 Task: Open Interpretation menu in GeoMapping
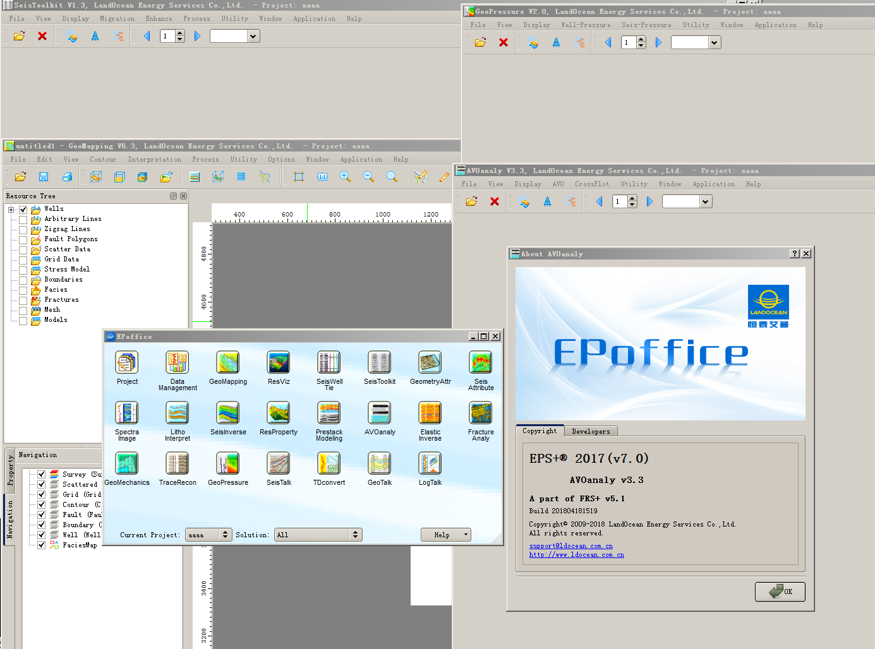(x=155, y=159)
